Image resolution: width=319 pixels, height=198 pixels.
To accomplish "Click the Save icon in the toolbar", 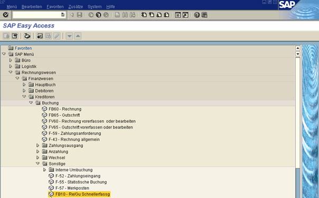I will (80, 15).
